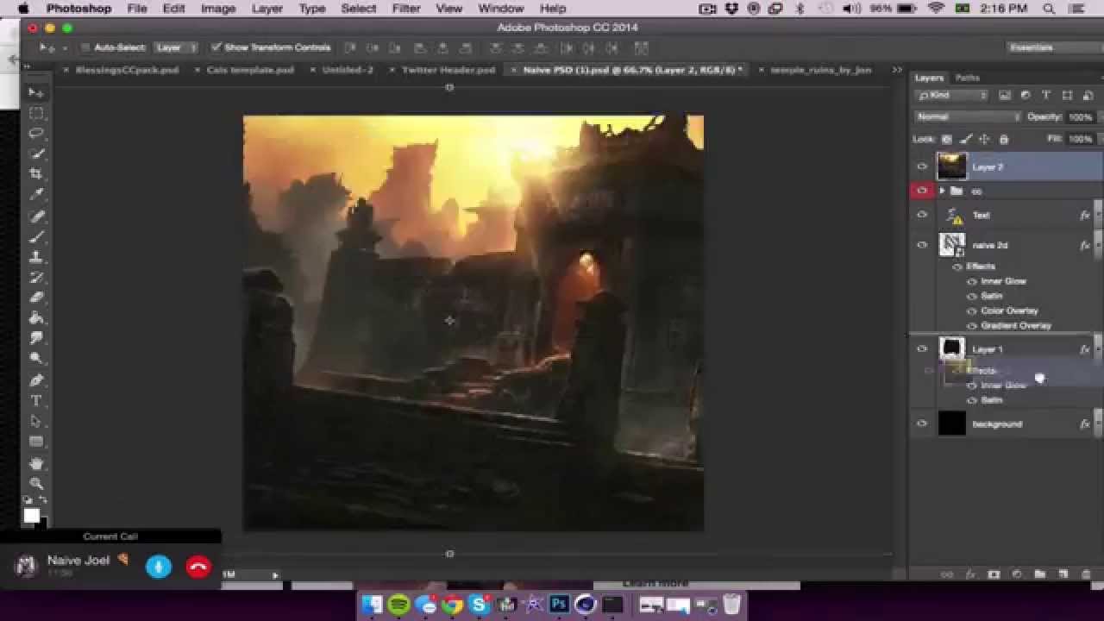Lock all with padlock icon
The width and height of the screenshot is (1104, 621).
coord(1004,139)
